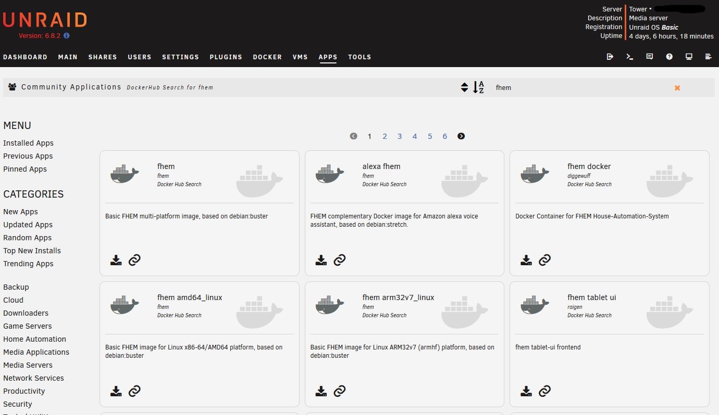Go to results page 3
This screenshot has height=415, width=719.
[400, 136]
